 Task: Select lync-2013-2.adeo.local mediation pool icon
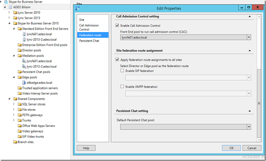(24, 67)
